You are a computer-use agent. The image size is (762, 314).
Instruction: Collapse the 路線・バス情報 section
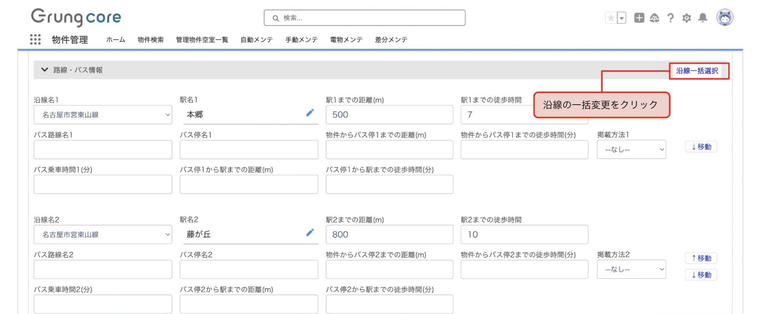[x=44, y=70]
